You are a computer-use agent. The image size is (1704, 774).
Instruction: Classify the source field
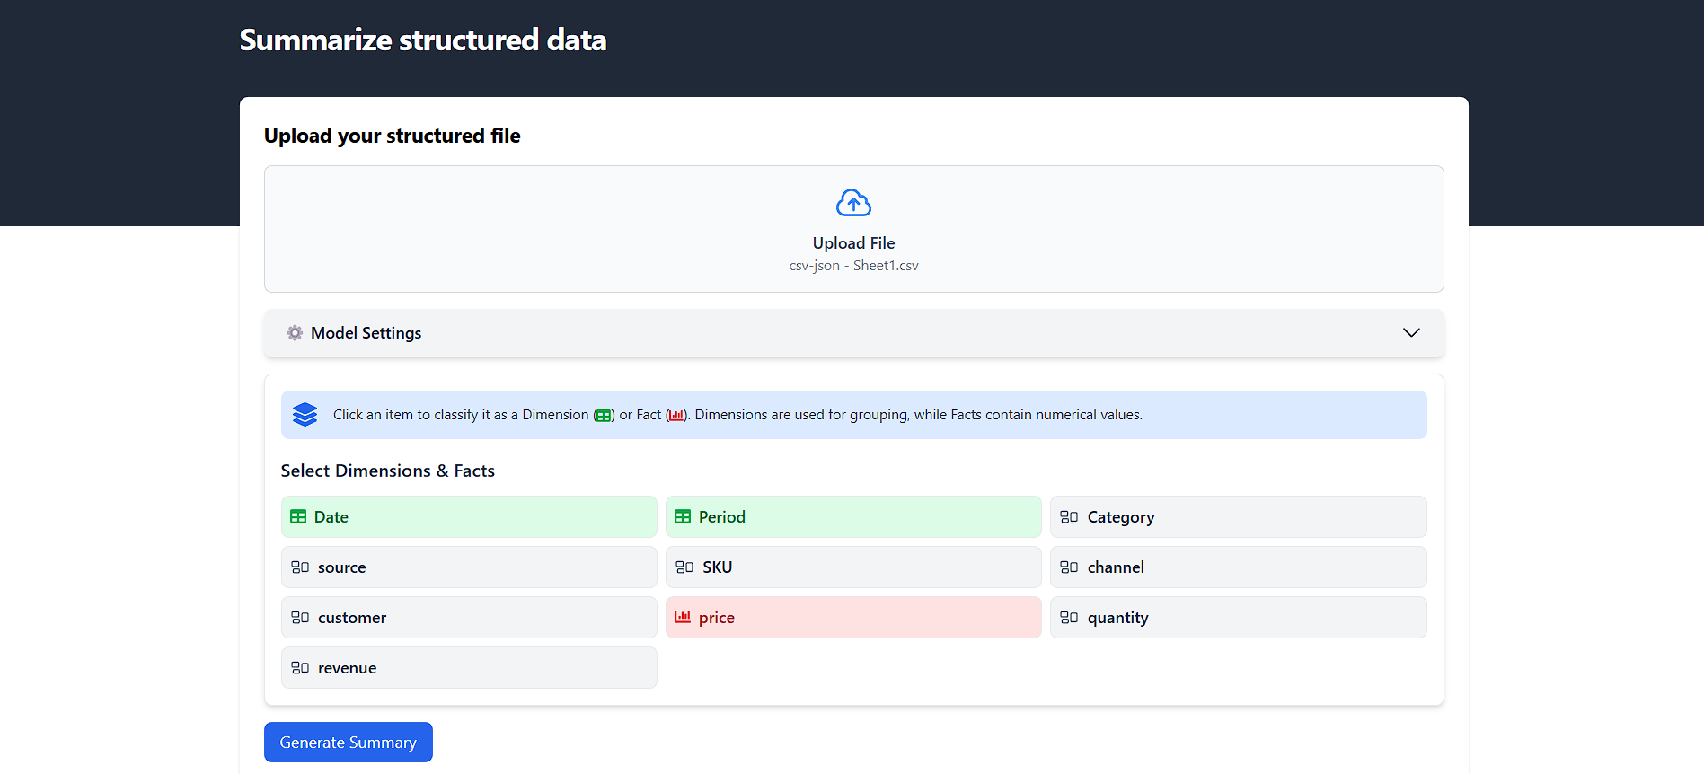click(x=469, y=567)
